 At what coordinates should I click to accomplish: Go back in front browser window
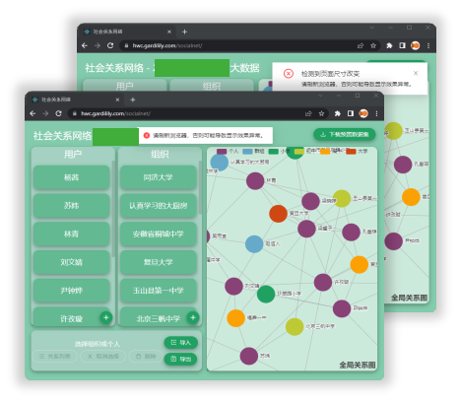coord(33,113)
